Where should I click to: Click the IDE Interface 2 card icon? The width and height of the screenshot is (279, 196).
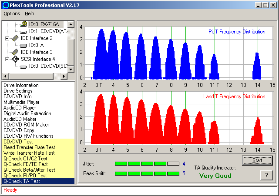pos(15,38)
